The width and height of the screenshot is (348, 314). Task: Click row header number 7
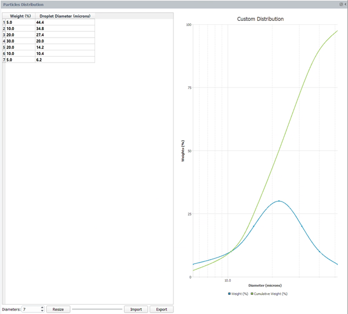click(3, 60)
